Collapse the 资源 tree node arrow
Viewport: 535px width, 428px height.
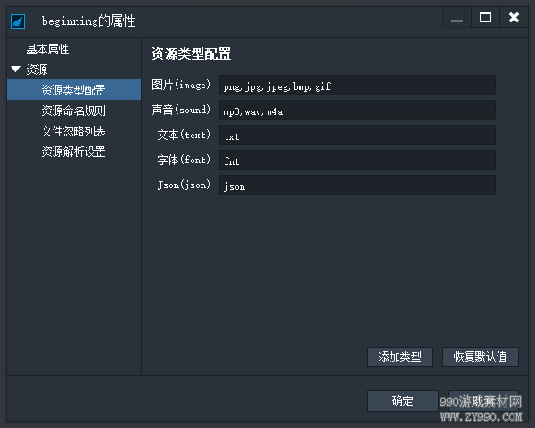(16, 70)
